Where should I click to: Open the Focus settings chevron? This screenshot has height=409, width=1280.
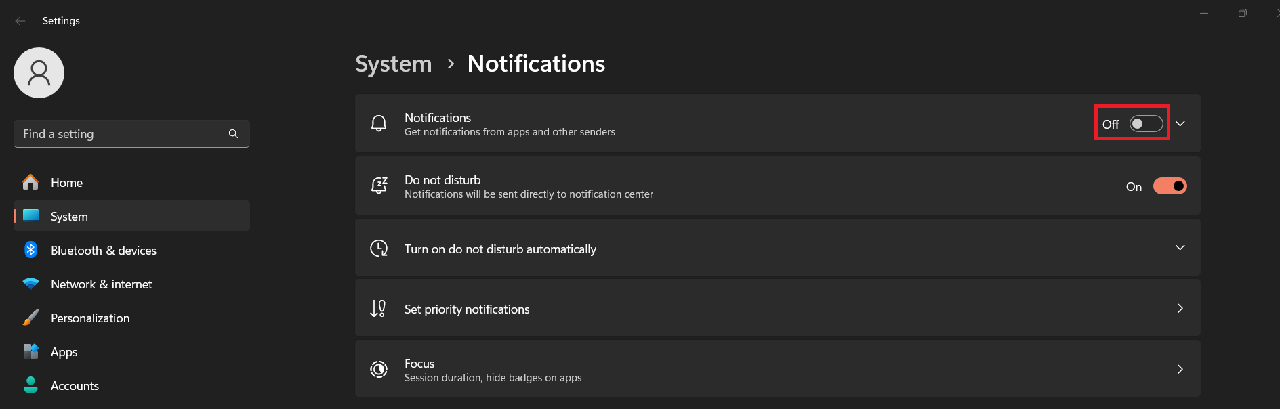1180,369
